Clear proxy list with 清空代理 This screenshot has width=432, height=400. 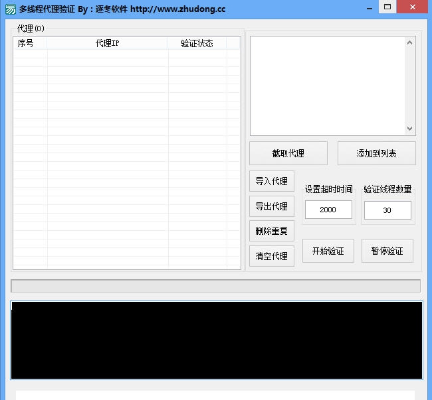pos(272,256)
